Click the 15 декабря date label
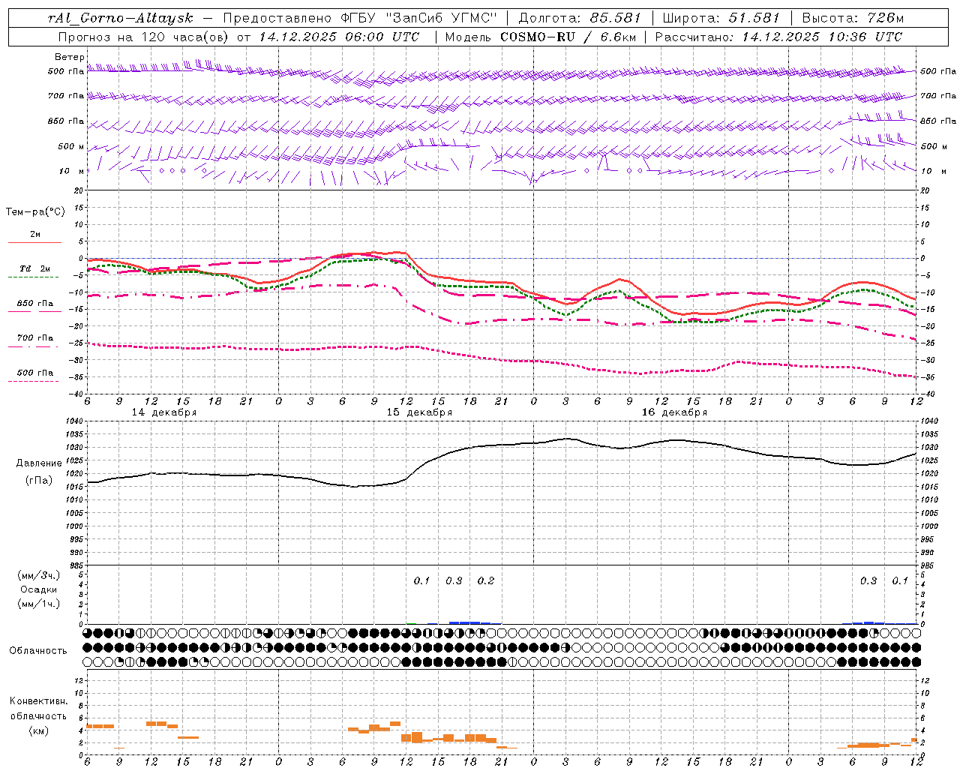The width and height of the screenshot is (960, 768). click(x=419, y=412)
